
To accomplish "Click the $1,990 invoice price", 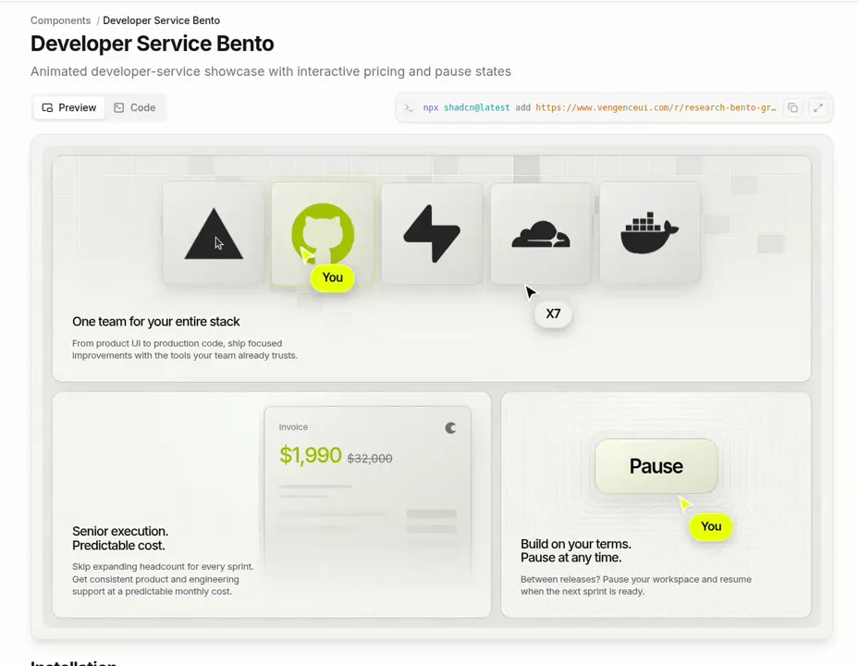I will coord(311,455).
